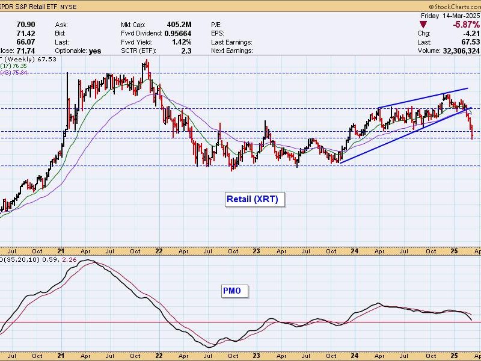Click year '21' on the price chart axis

pos(61,251)
